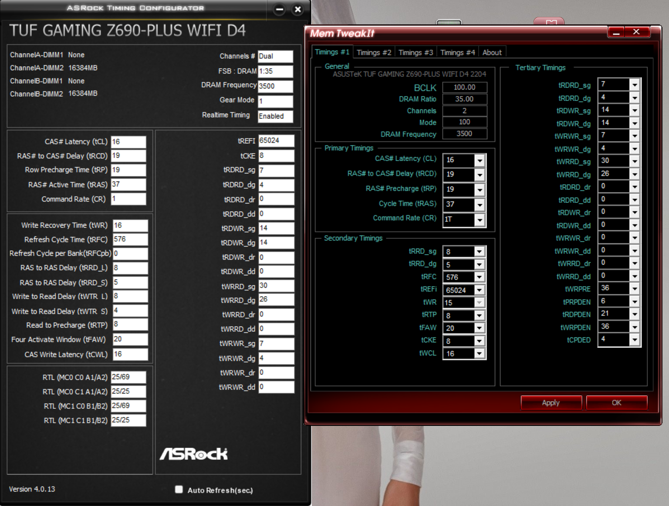This screenshot has width=669, height=506.
Task: Select the CAS Write Latency (tCWL) field
Action: pyautogui.click(x=130, y=354)
